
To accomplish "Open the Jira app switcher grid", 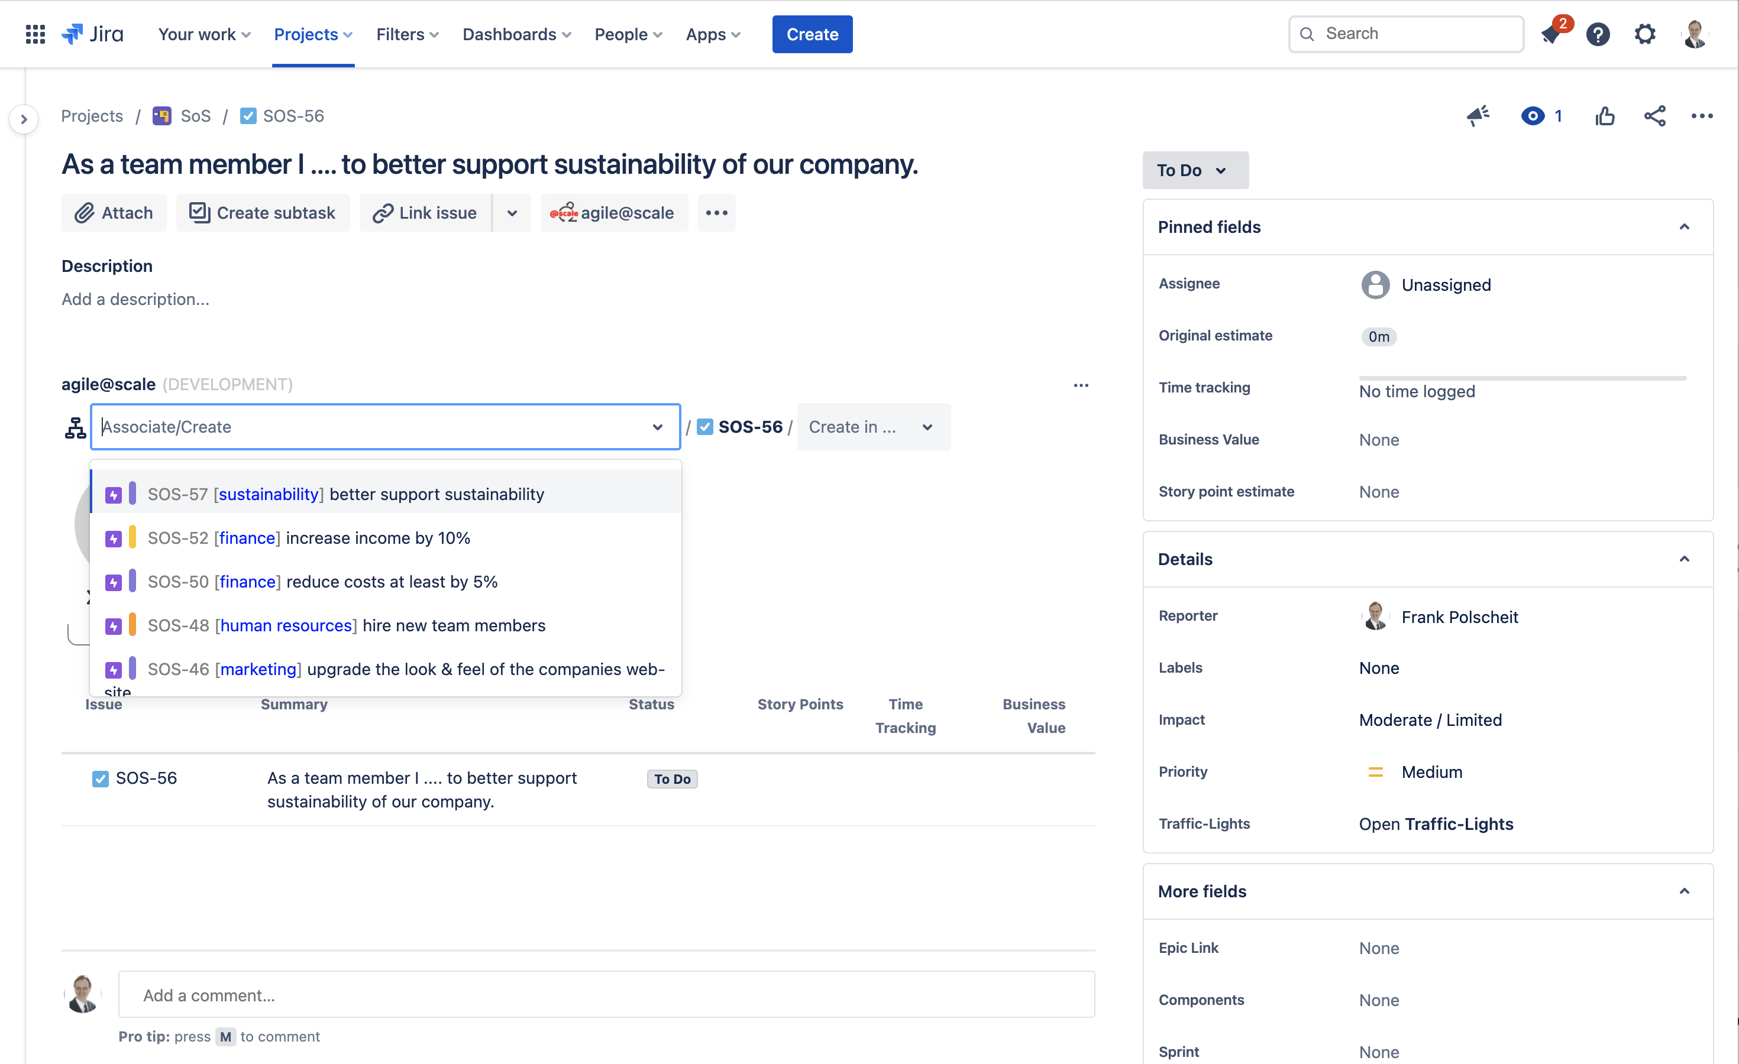I will (34, 34).
